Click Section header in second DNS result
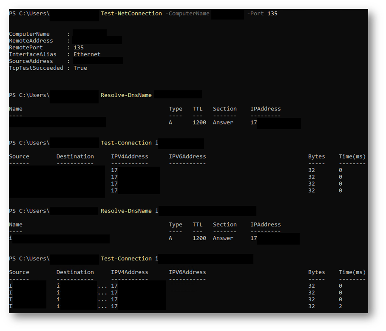This screenshot has width=386, height=331. click(x=224, y=224)
